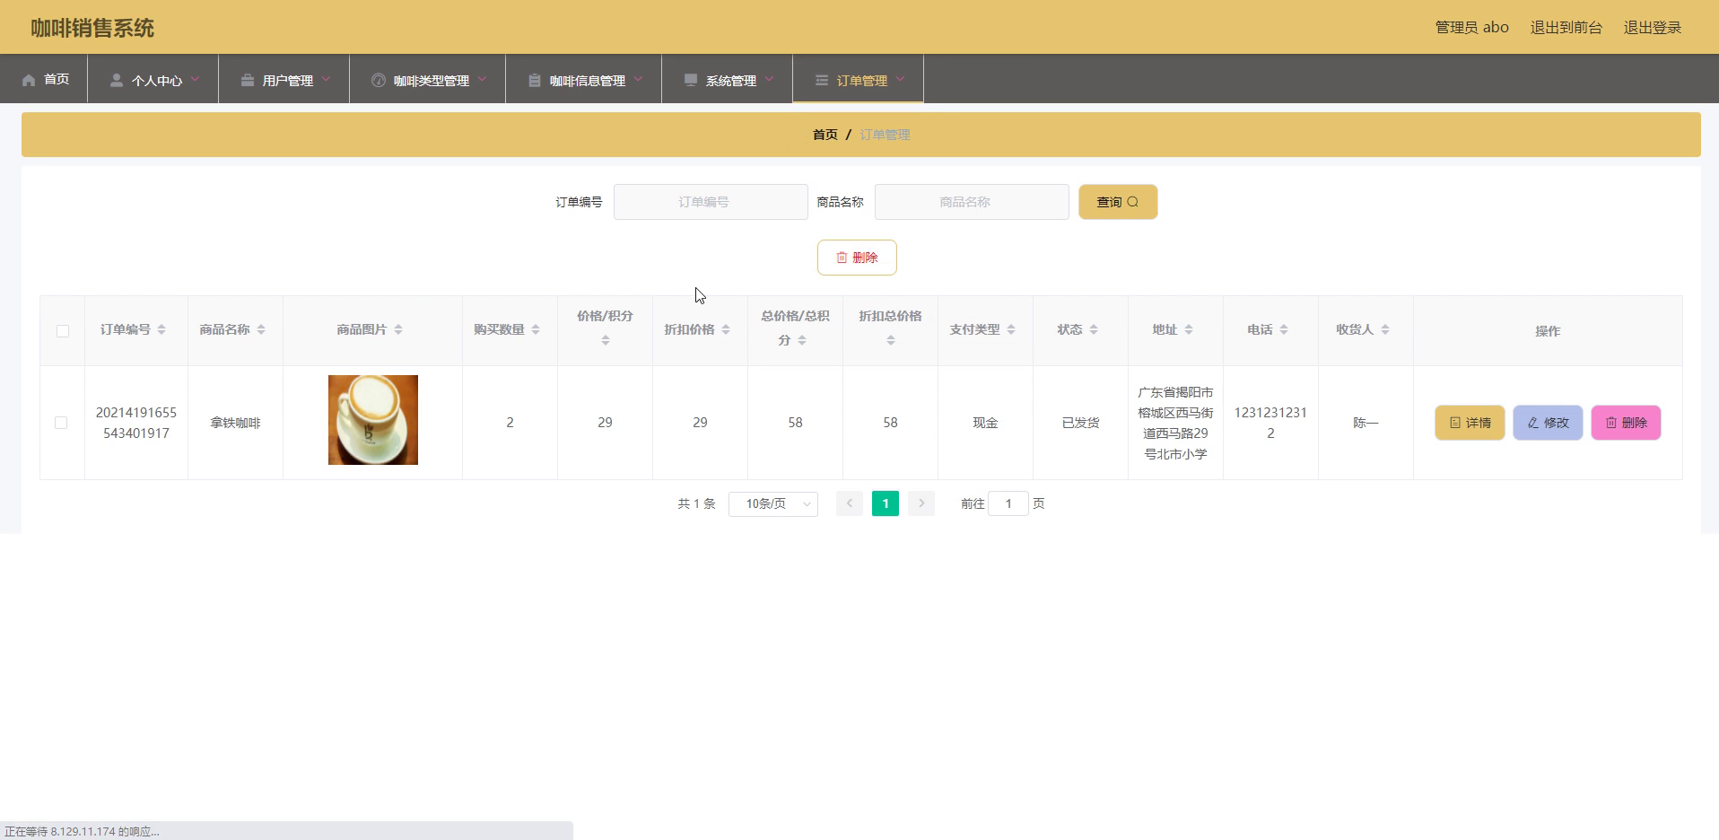Open the 个人中心 menu
Screen dimensions: 1719x840
[153, 79]
